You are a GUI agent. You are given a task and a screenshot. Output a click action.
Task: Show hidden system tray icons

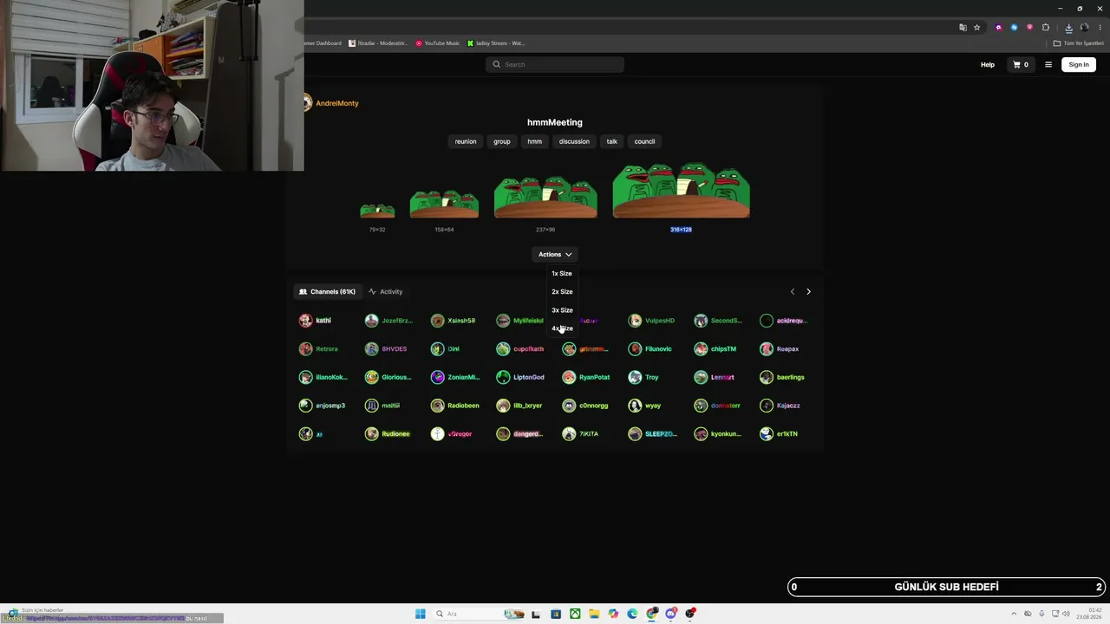pyautogui.click(x=1014, y=614)
